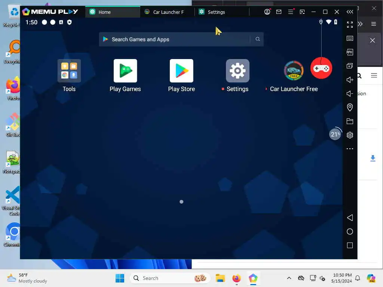Image resolution: width=383 pixels, height=287 pixels.
Task: Switch to the Car Launcher F tab
Action: (x=168, y=12)
